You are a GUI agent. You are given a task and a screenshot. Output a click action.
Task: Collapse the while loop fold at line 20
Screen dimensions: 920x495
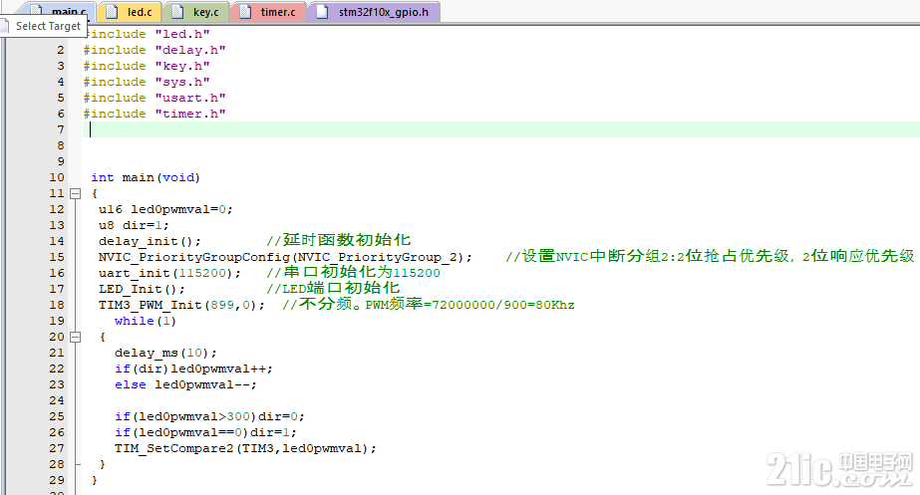point(75,337)
